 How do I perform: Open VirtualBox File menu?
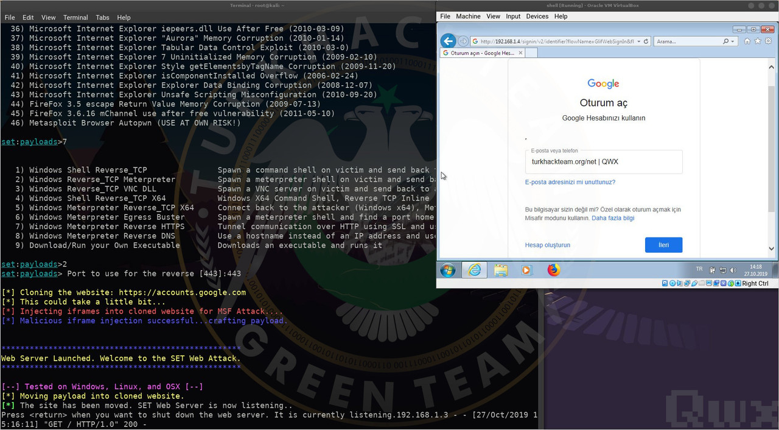coord(445,16)
